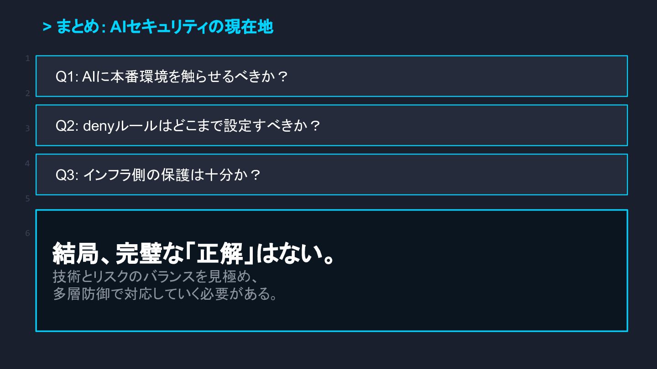The width and height of the screenshot is (657, 369).
Task: Click margin number 4 on the left
Action: (28, 163)
